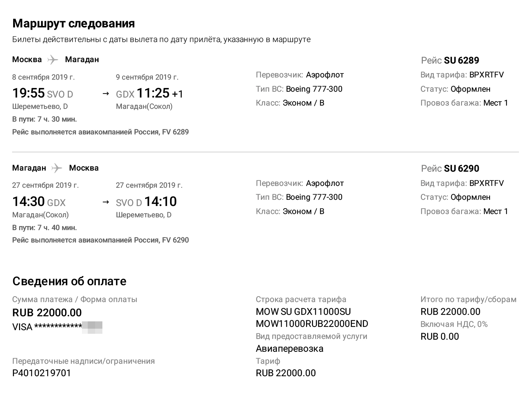531x405 pixels.
Task: Click the airplane icon between Магадан and Москва
Action: tap(57, 168)
